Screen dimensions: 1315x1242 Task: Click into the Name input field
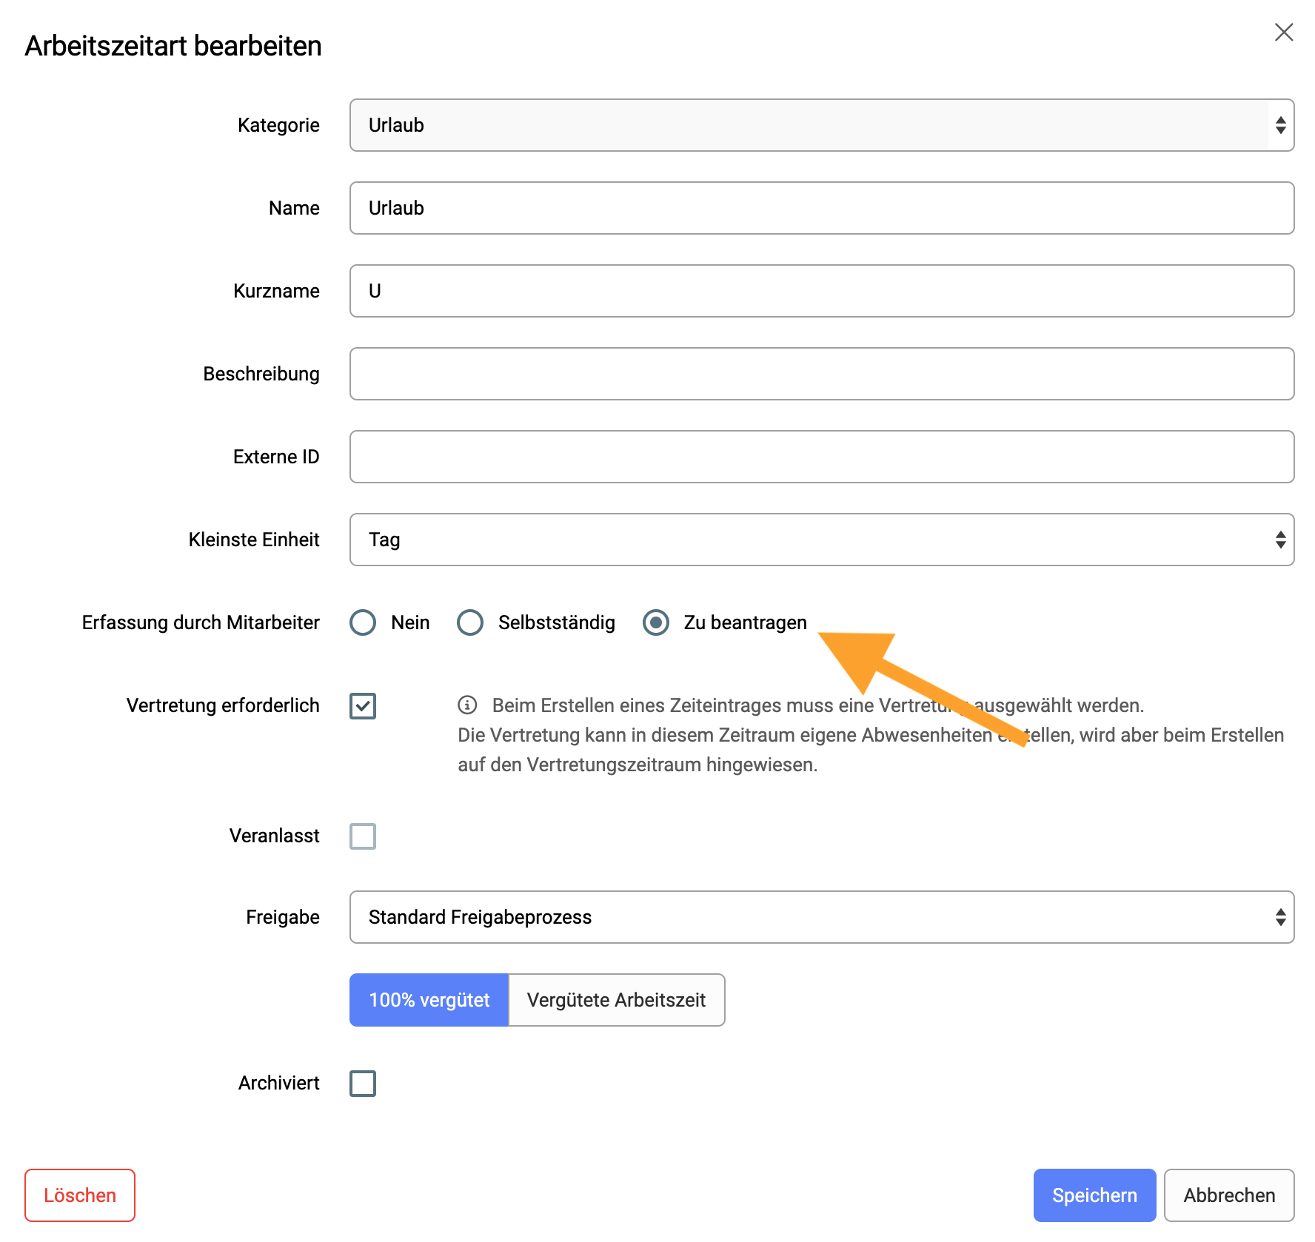click(x=822, y=208)
